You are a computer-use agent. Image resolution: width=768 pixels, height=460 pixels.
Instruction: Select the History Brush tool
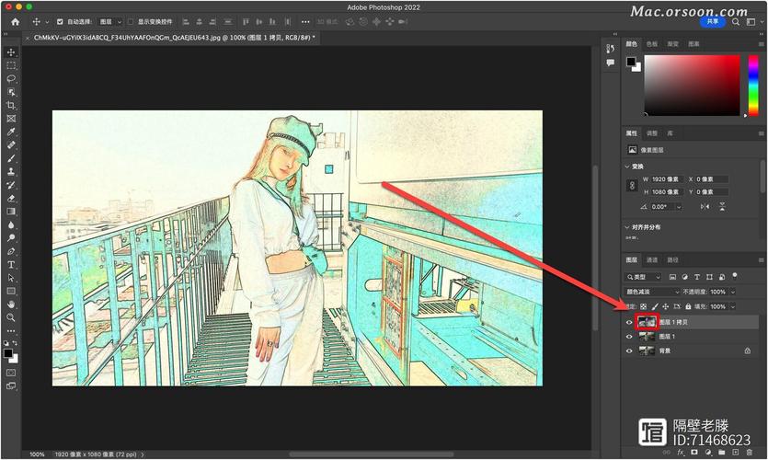pos(11,185)
